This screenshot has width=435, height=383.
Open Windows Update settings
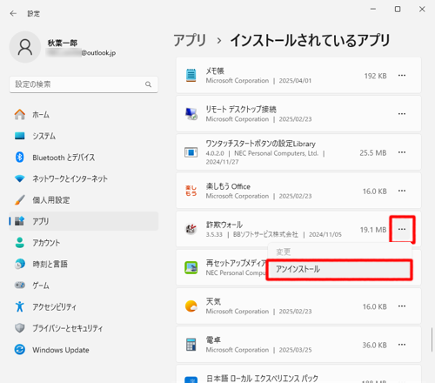point(84,350)
